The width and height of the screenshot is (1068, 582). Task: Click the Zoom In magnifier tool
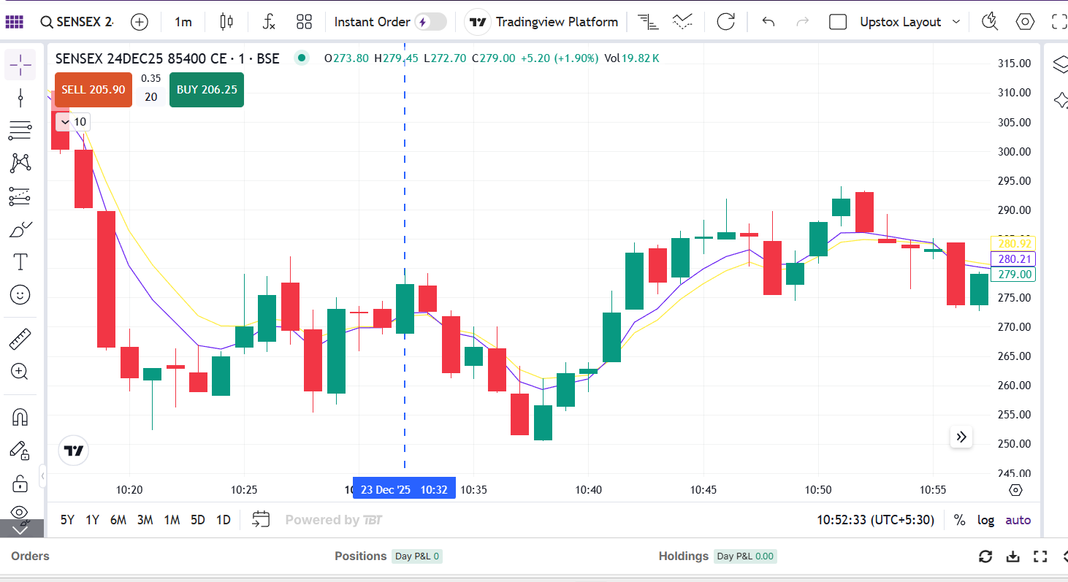[x=20, y=372]
